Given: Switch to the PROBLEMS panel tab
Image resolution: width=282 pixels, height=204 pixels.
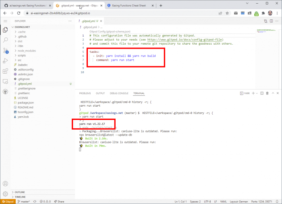Looking at the screenshot, I should click(85, 93).
